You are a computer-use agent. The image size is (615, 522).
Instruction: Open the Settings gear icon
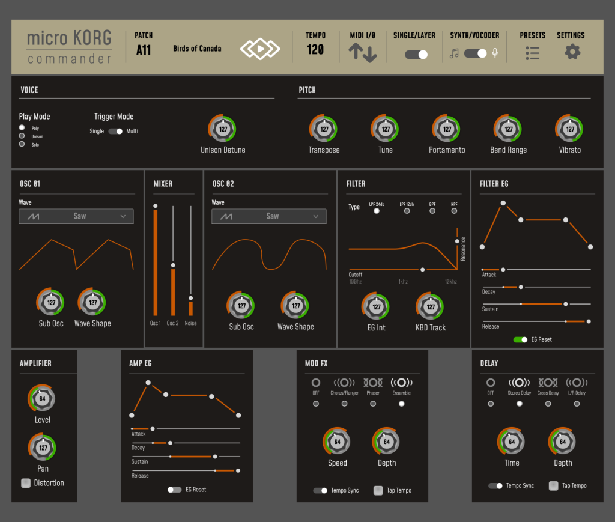click(572, 52)
